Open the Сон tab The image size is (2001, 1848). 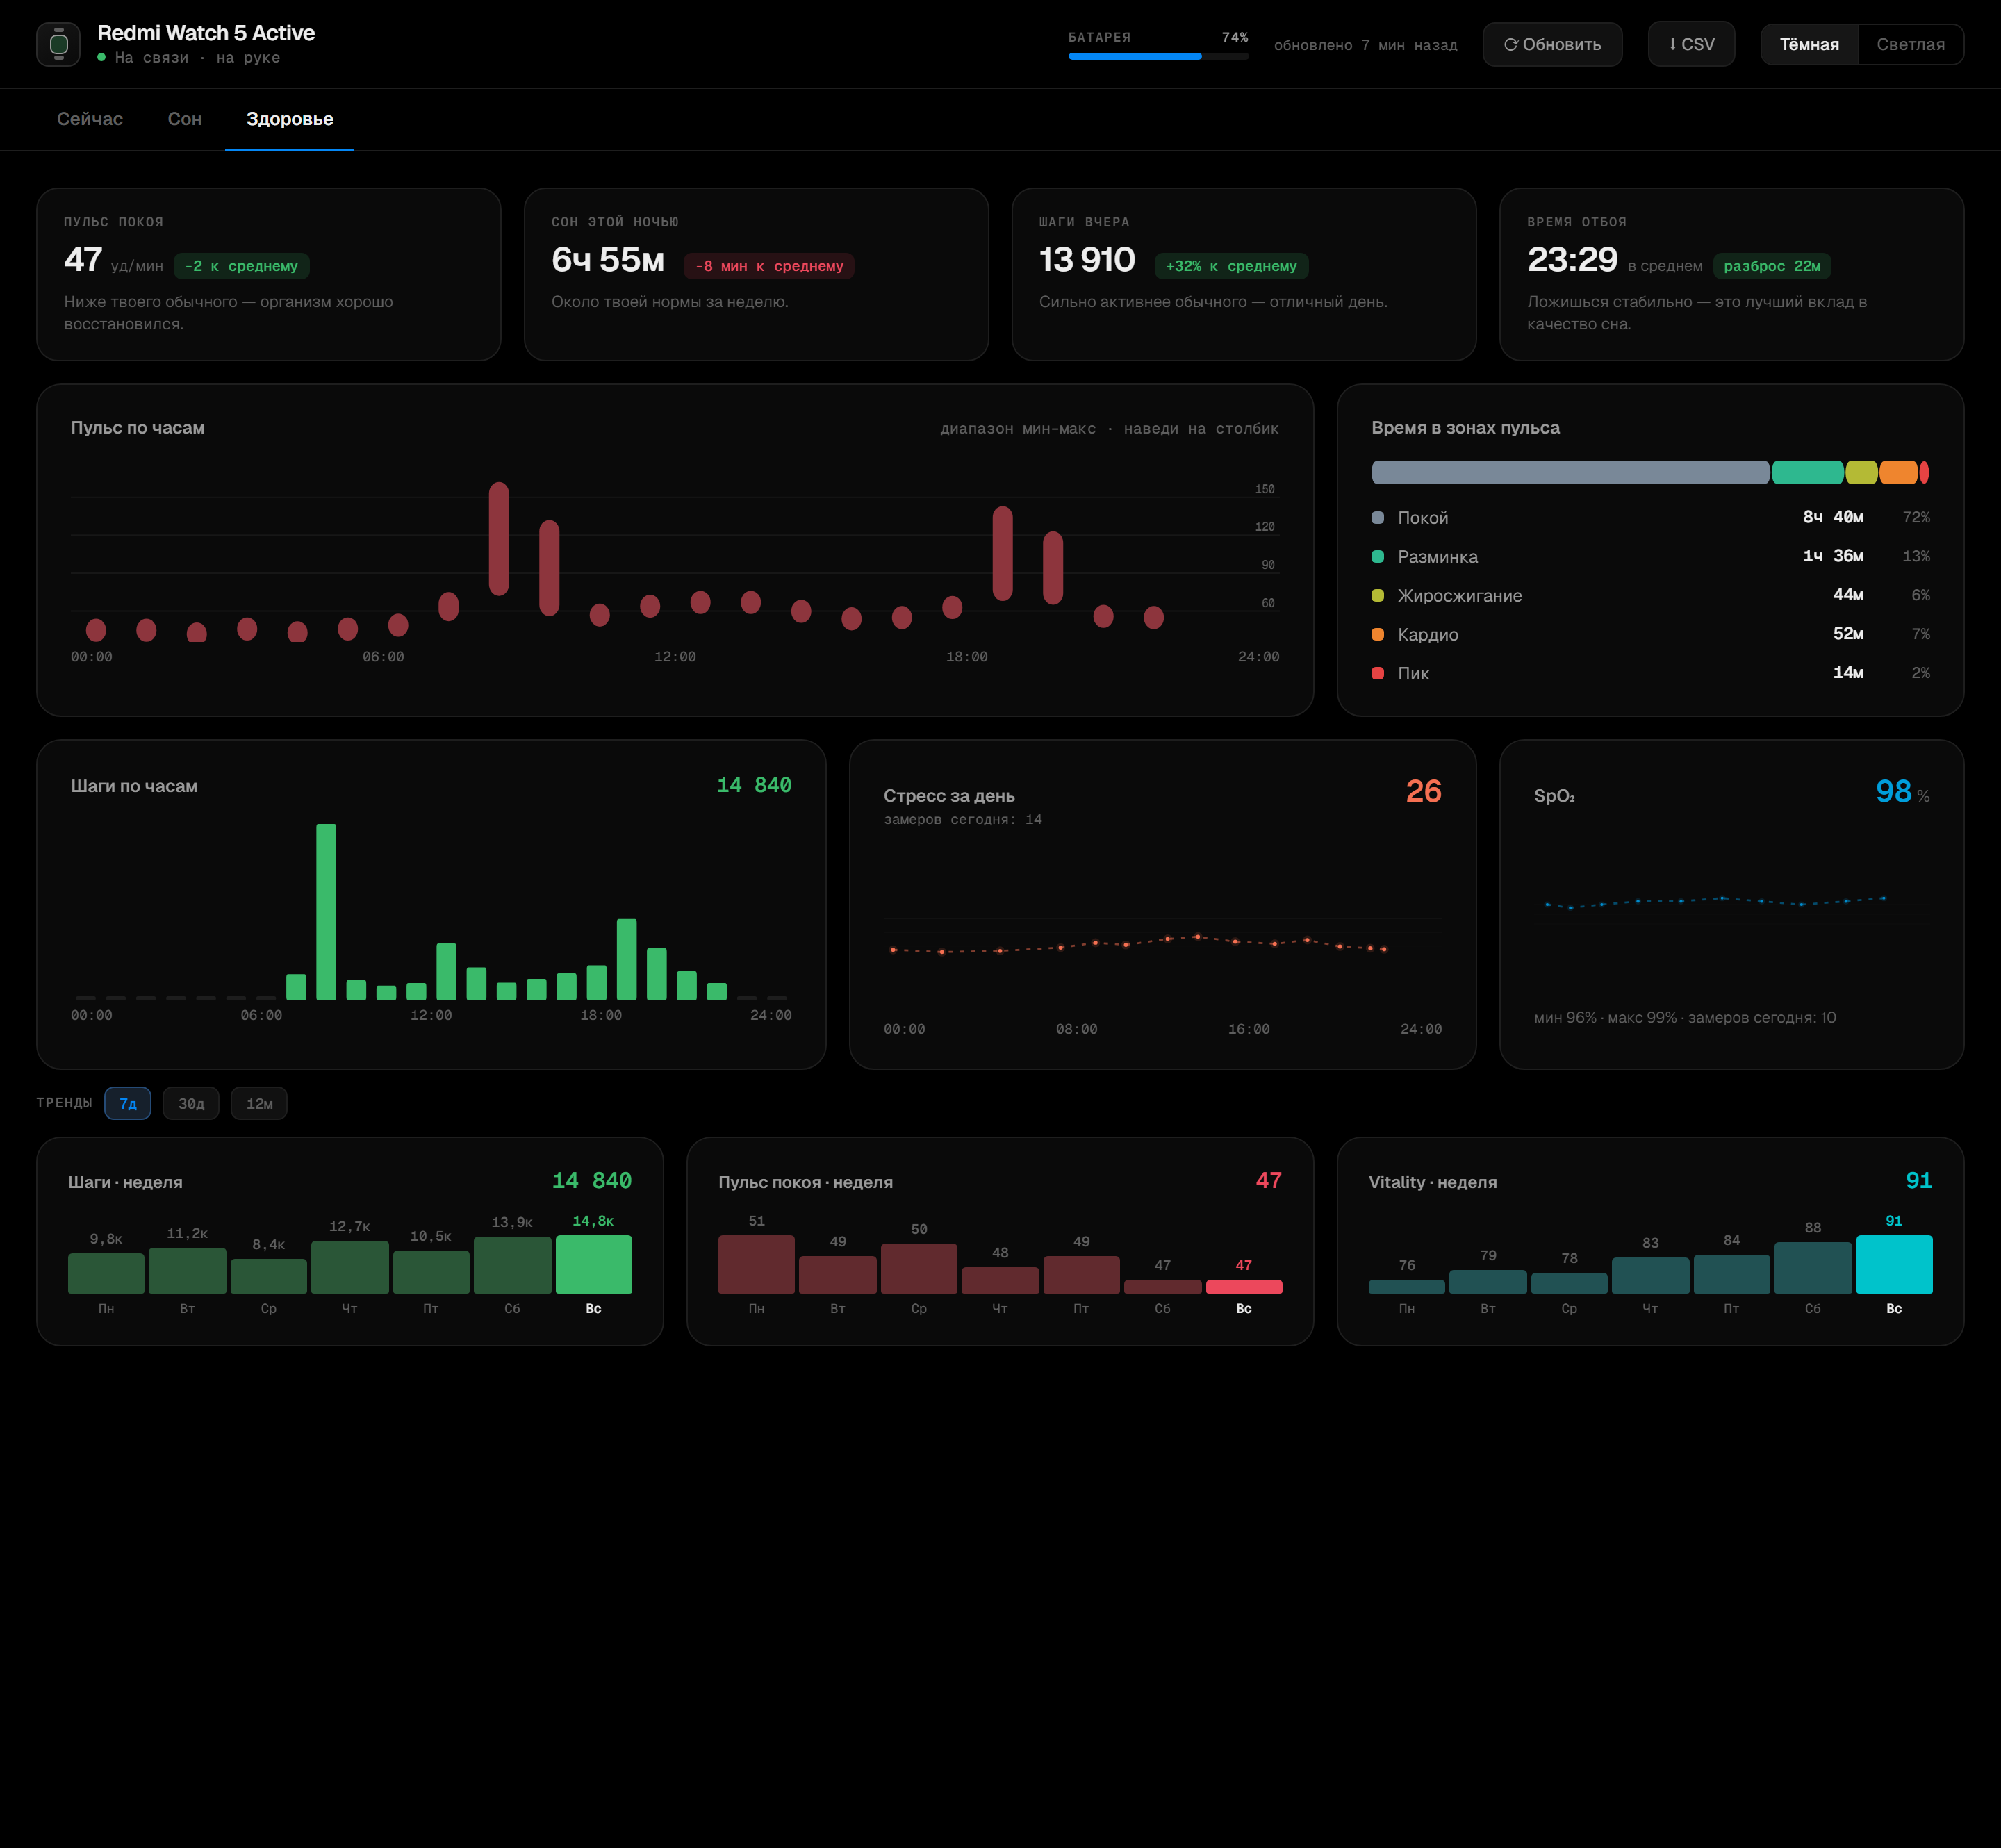pyautogui.click(x=185, y=119)
